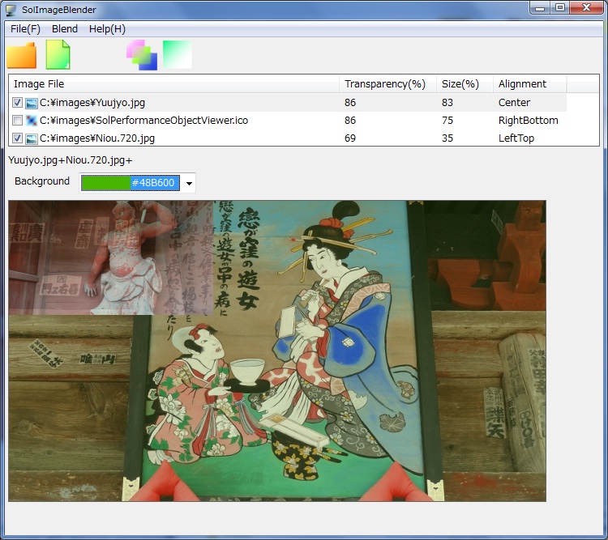The width and height of the screenshot is (608, 540).
Task: Click transparency value 86 for SolPerformanceObjectViewer.ico
Action: pos(350,121)
